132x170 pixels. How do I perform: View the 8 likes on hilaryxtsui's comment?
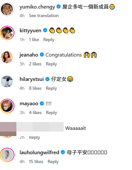pyautogui.click(x=35, y=88)
